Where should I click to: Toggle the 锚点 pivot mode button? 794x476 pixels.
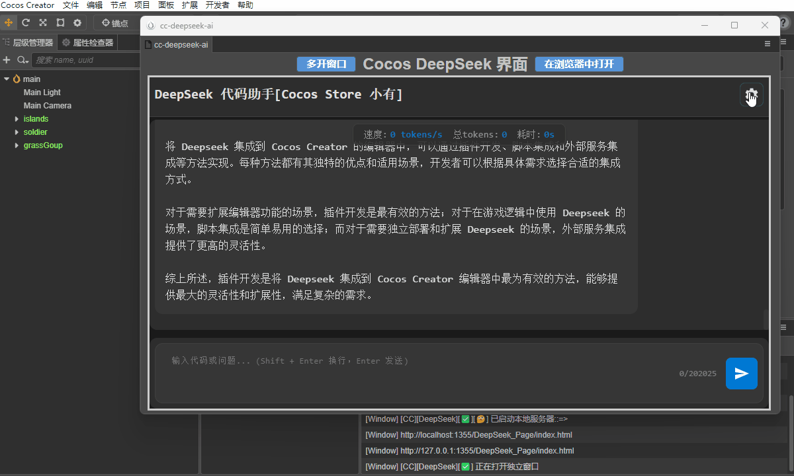(x=115, y=23)
